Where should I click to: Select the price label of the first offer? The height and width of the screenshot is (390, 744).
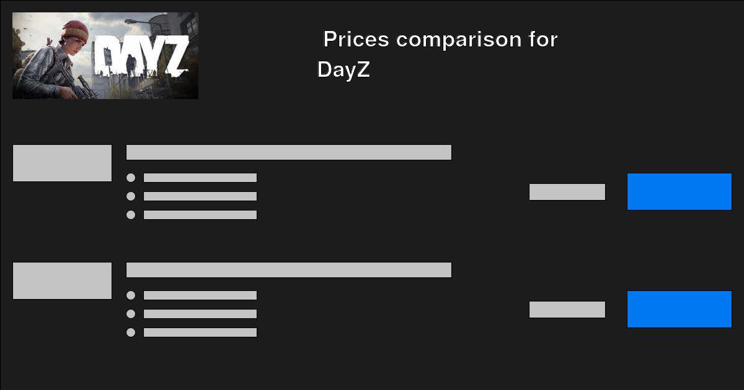567,192
